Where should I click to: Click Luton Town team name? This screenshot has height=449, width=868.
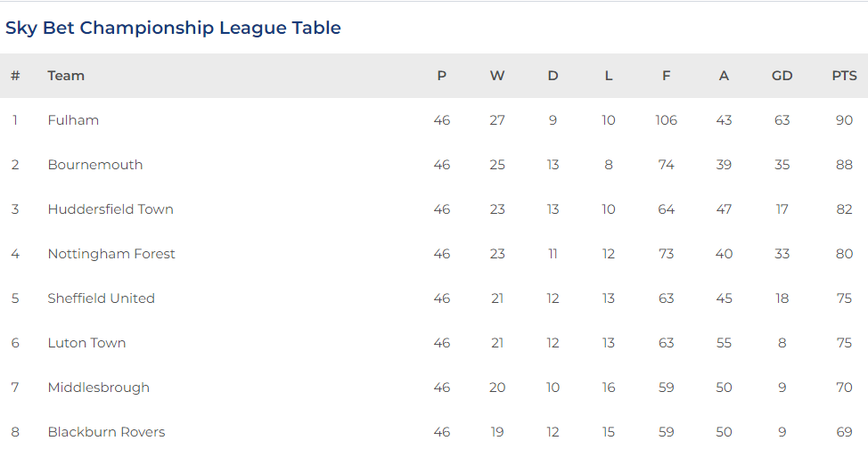pyautogui.click(x=86, y=343)
